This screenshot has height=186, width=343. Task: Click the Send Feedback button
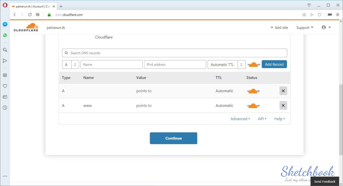[325, 181]
